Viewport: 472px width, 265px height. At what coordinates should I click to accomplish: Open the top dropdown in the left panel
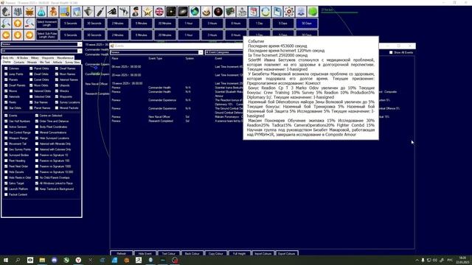[41, 44]
